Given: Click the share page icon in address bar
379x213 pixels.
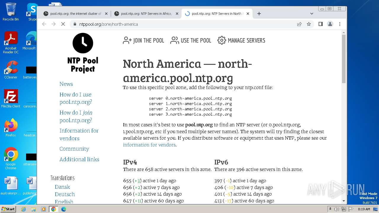Looking at the screenshot, I should click(x=299, y=24).
